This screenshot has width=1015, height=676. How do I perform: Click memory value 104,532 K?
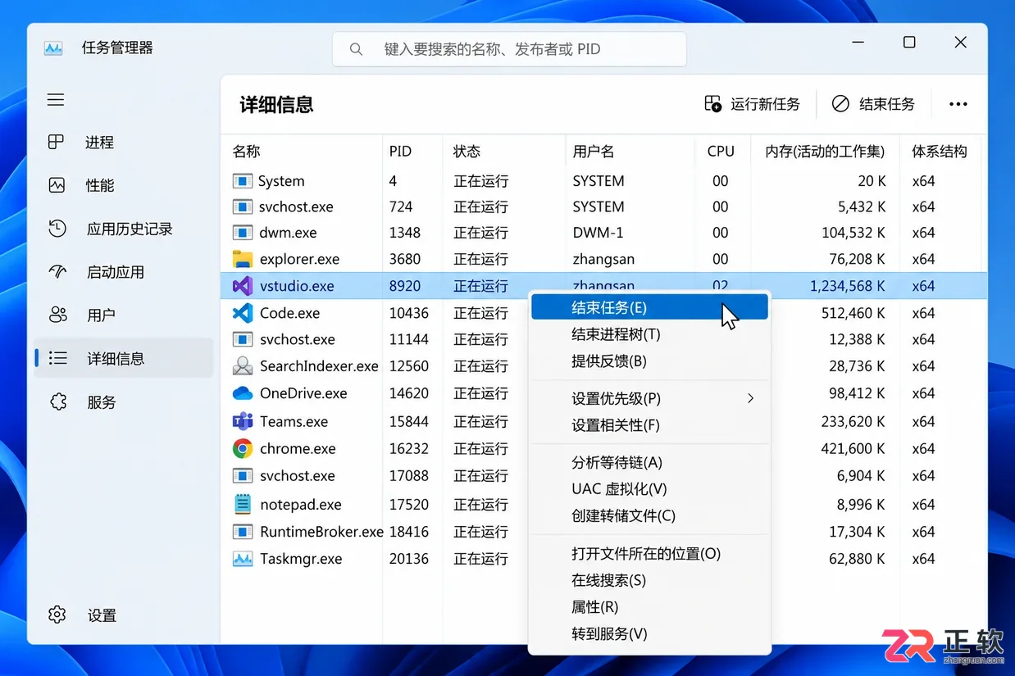coord(853,233)
